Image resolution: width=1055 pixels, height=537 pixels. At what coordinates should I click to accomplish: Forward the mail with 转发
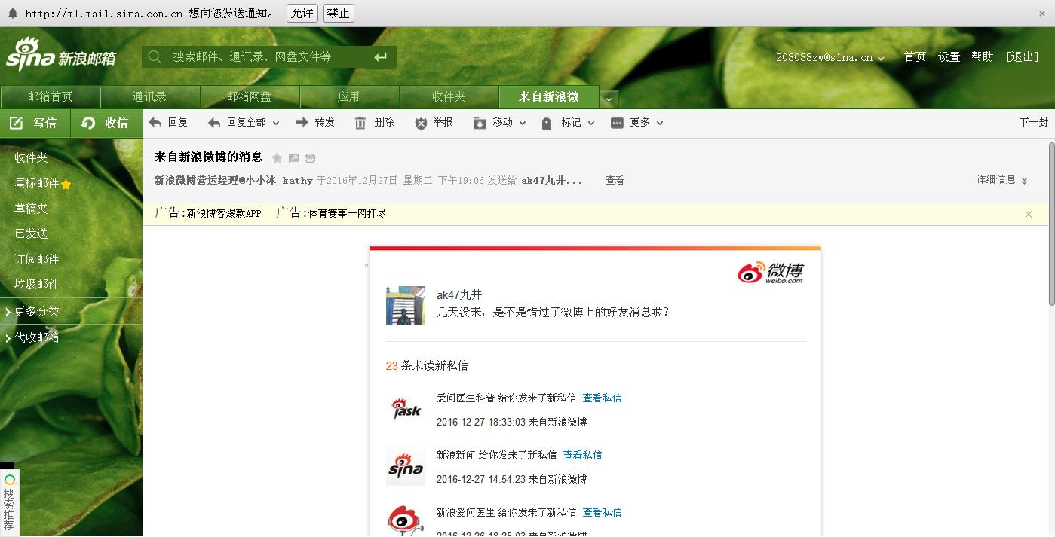(315, 123)
